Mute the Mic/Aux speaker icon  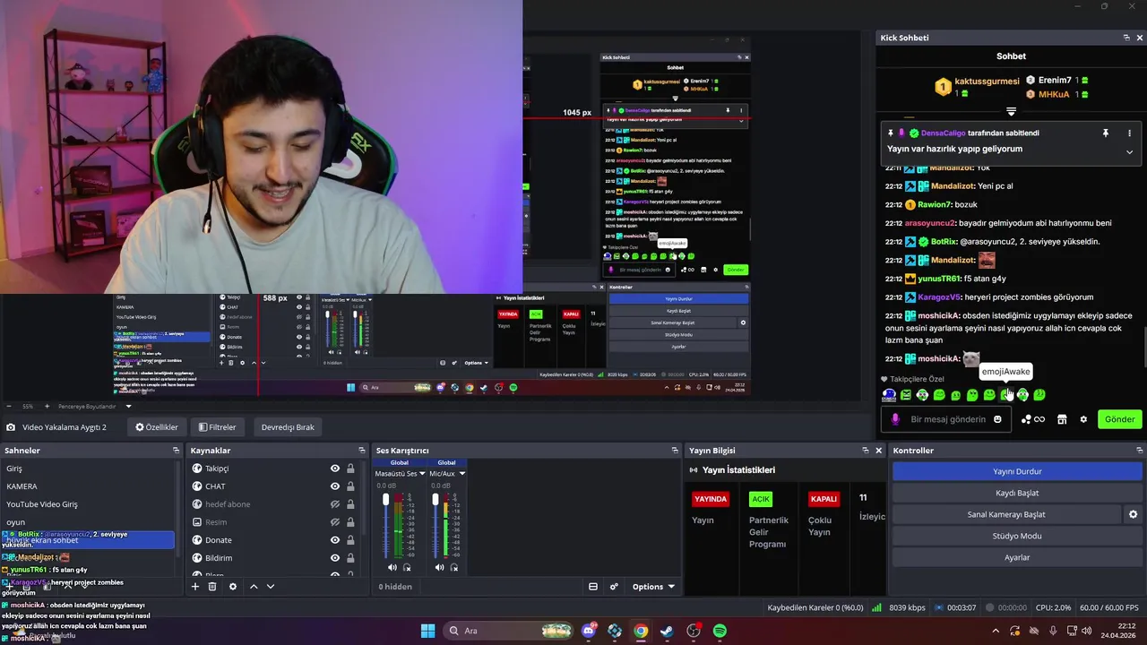[439, 567]
